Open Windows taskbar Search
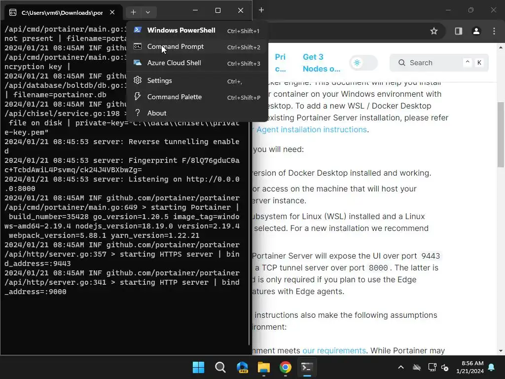This screenshot has width=505, height=379. 220,367
